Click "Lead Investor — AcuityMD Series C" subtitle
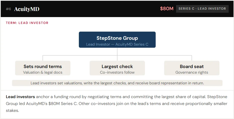The image size is (234, 119). coord(117,44)
